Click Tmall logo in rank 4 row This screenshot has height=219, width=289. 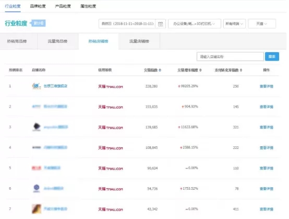111,148
